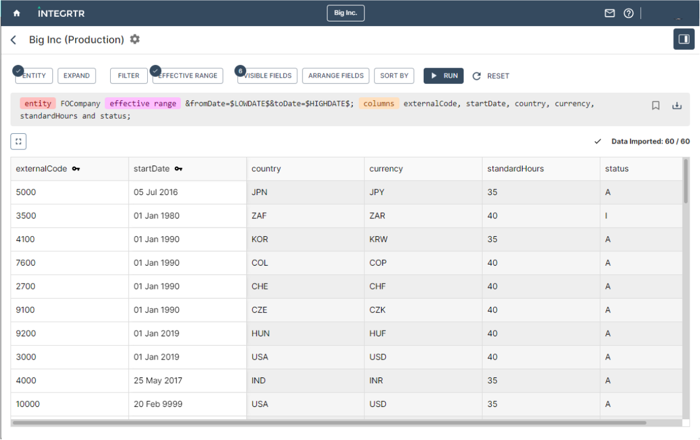Click the country column header

coord(305,169)
